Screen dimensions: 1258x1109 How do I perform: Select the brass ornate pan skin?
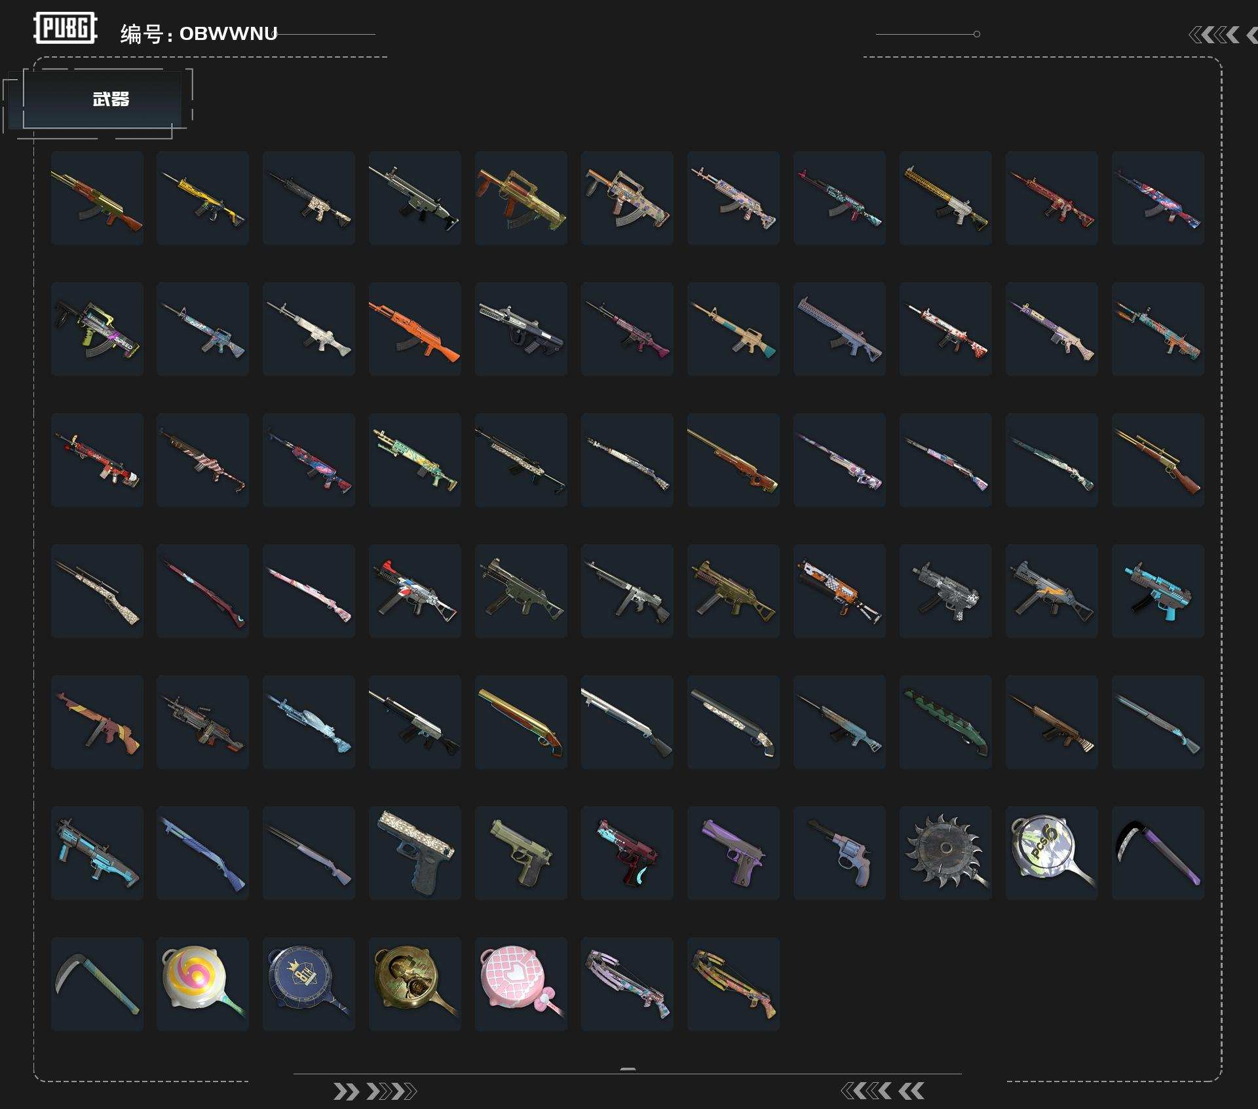point(415,984)
